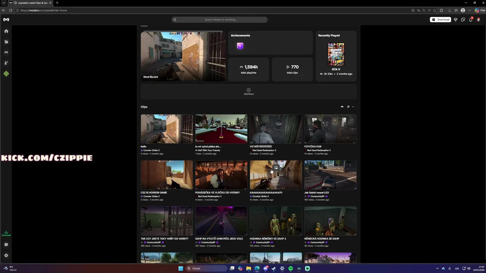Click the browser extensions puzzle icon
486x273 pixels.
point(441,10)
